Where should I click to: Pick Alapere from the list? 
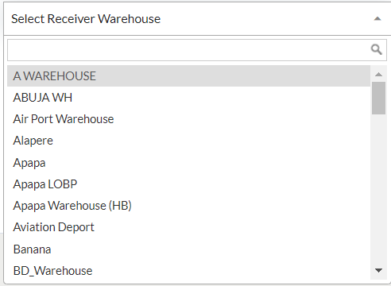(x=188, y=141)
